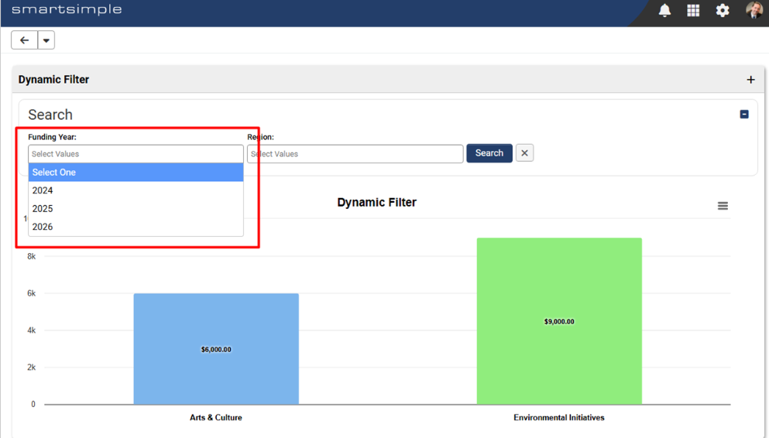
Task: Open the chart hamburger menu
Action: point(723,206)
